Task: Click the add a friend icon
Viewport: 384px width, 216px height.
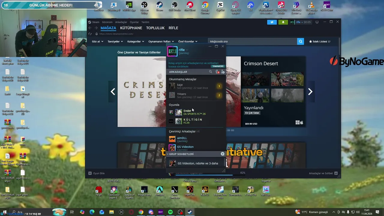Action: point(223,72)
